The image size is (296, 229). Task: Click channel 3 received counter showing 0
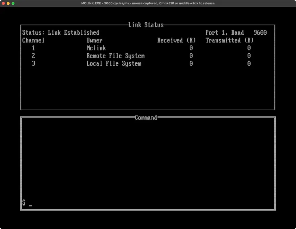click(191, 64)
